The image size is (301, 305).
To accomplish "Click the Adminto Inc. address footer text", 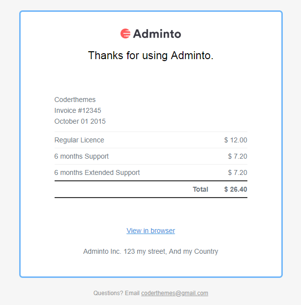I will pos(150,251).
